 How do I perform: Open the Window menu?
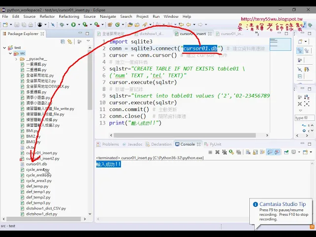[171, 16]
